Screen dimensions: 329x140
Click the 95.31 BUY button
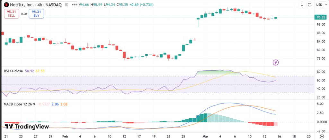tap(36, 13)
